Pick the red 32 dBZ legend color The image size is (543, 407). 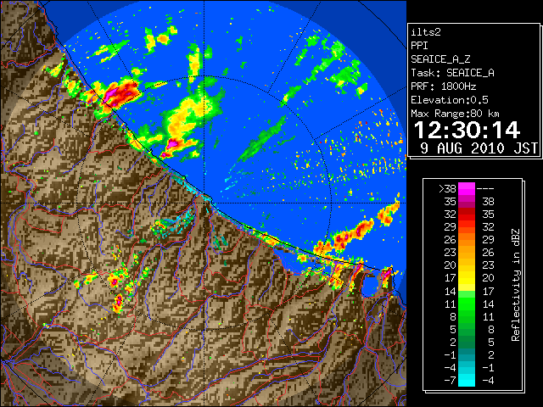[467, 215]
